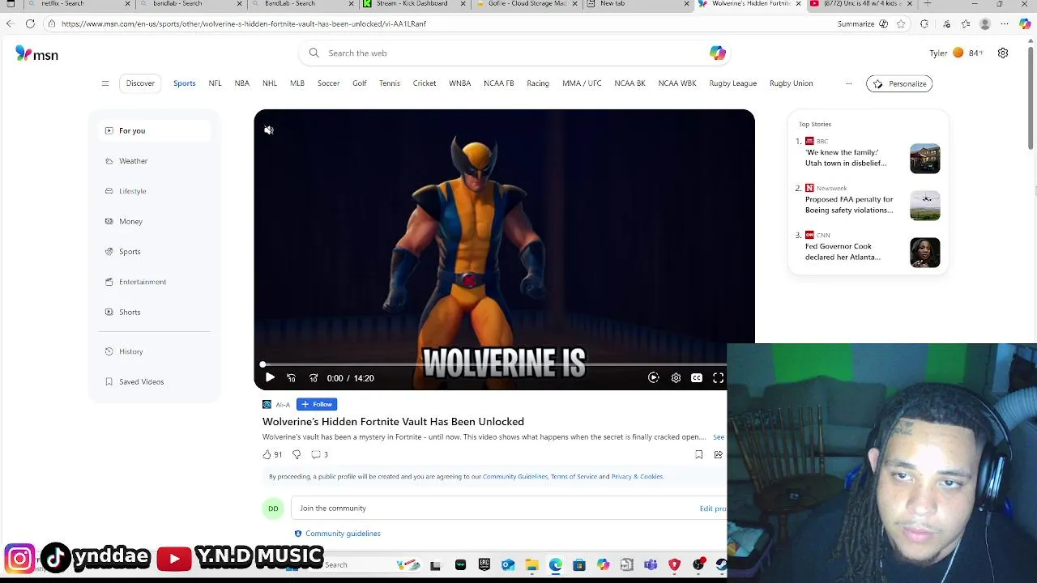
Task: Click the Join the community comment field
Action: tap(494, 509)
